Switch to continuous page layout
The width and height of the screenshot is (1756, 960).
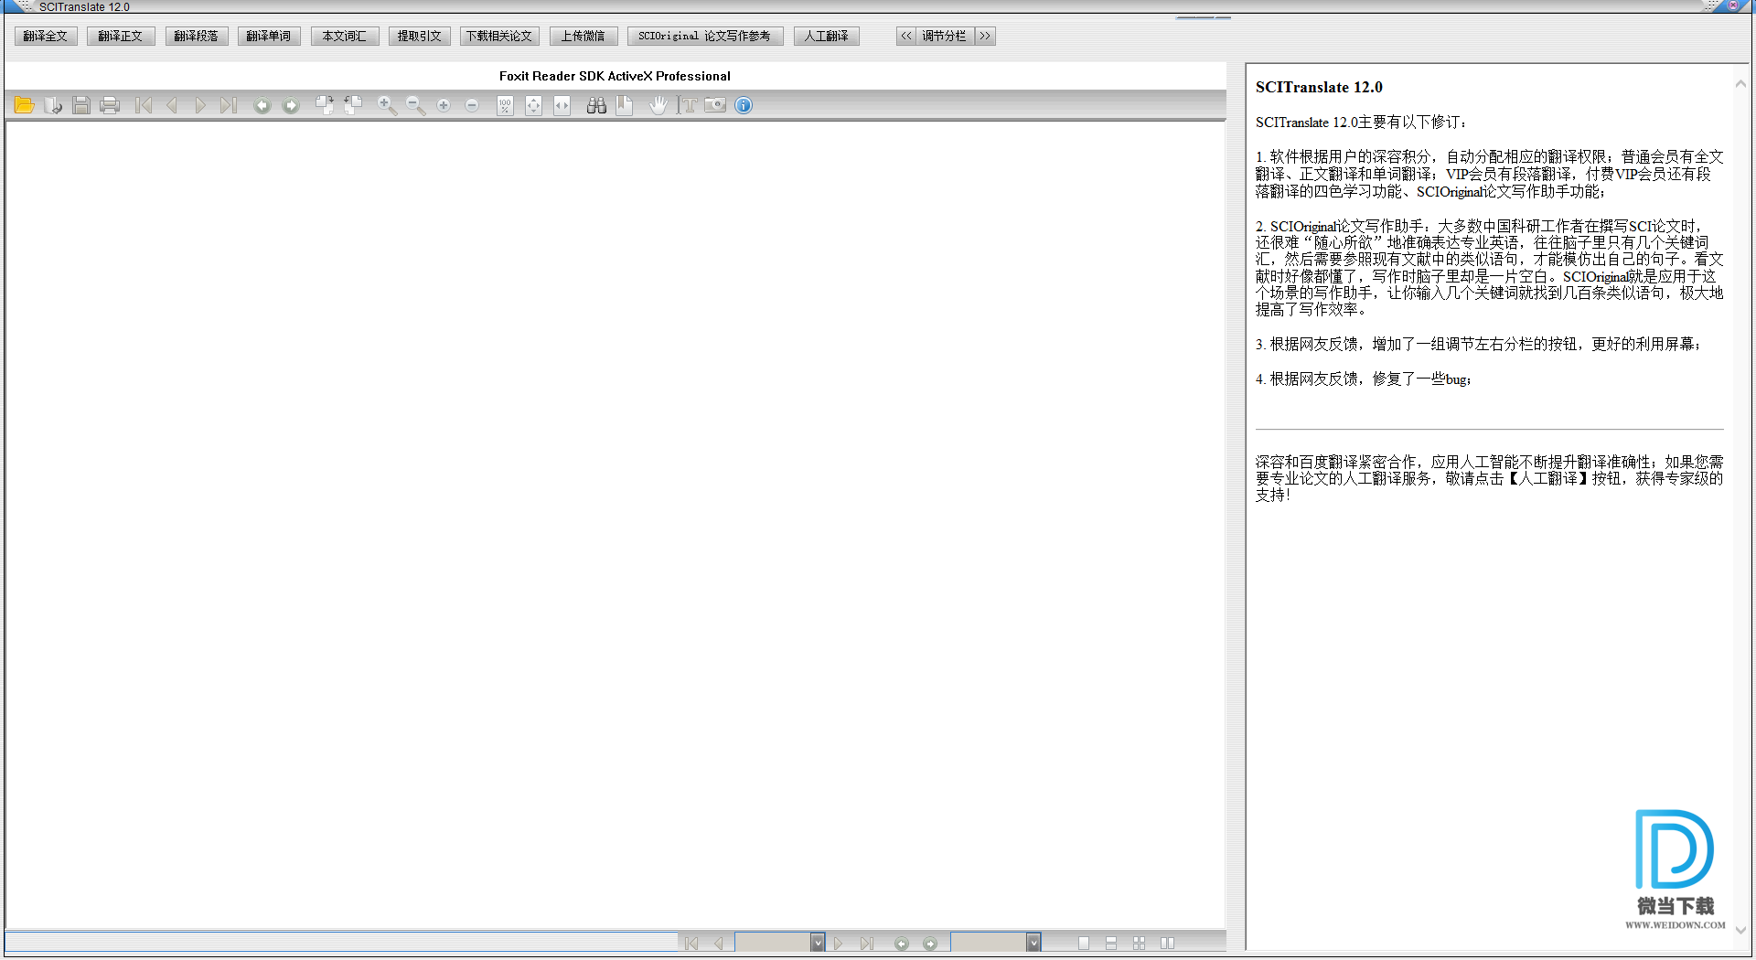1111,944
